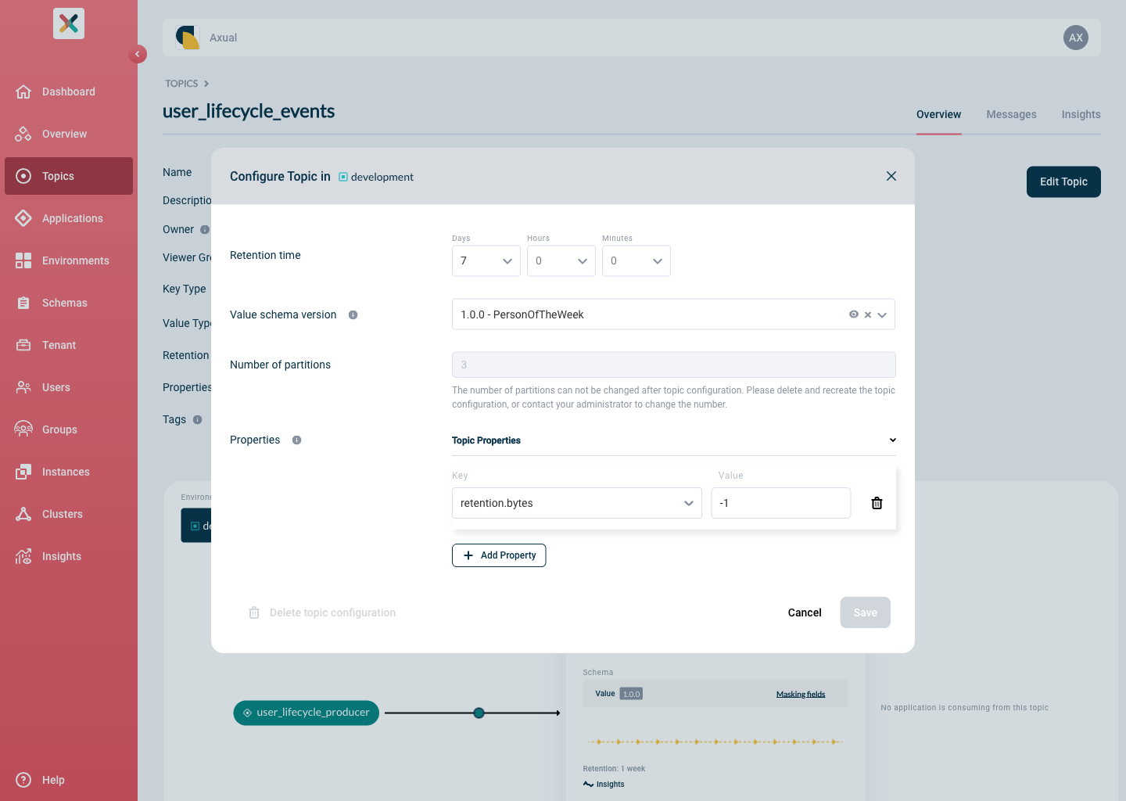Close the Configure Topic dialog
1126x801 pixels.
click(x=891, y=176)
